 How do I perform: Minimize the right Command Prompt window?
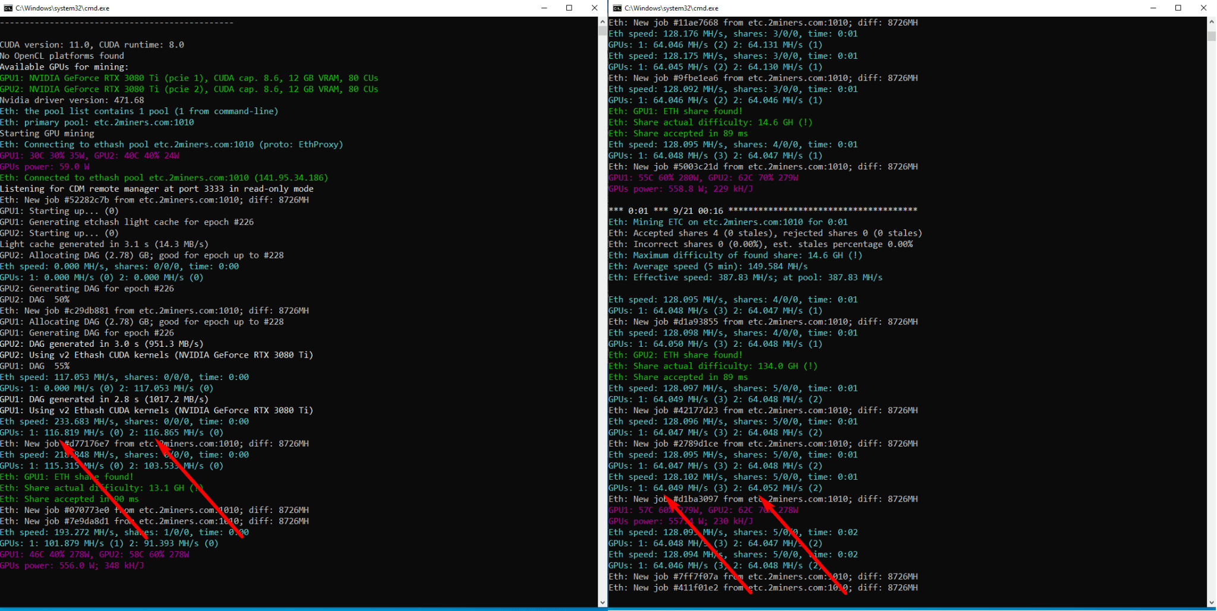[x=1153, y=8]
